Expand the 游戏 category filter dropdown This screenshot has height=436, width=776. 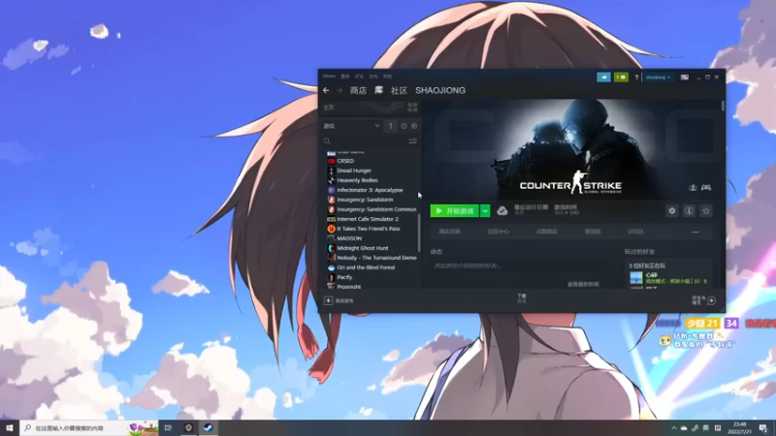click(x=351, y=126)
